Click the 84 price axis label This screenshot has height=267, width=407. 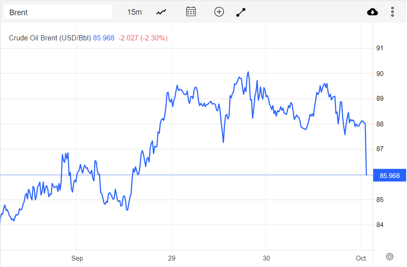point(380,225)
